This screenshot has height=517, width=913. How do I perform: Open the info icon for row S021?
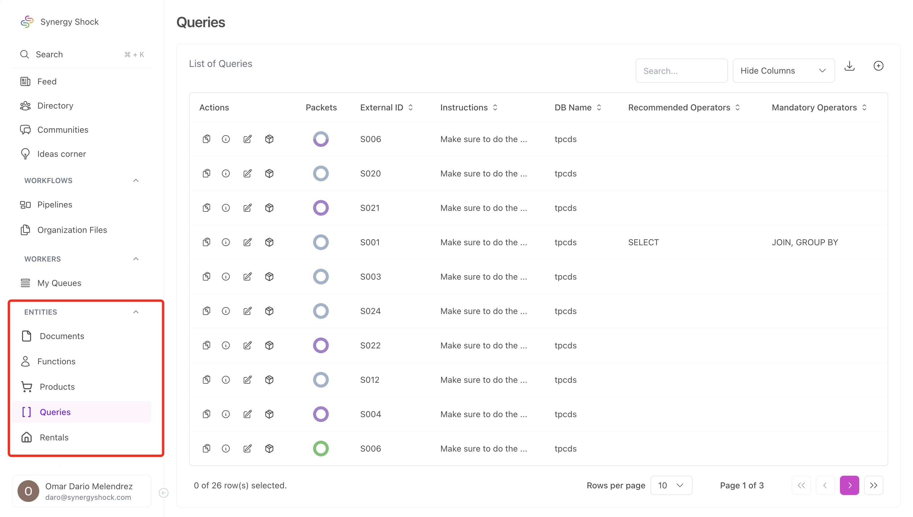(x=226, y=208)
